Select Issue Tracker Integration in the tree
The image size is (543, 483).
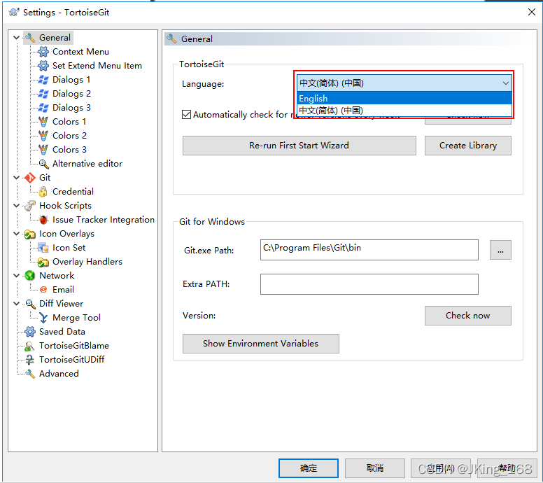click(x=103, y=220)
